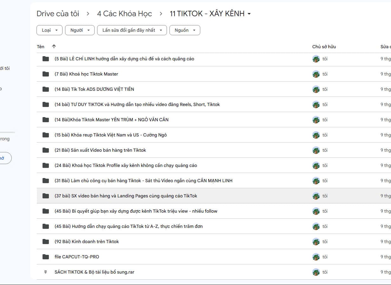Select (14 Bài)Khóa Tiktok Master YẾN TRÙM row

tap(111, 120)
